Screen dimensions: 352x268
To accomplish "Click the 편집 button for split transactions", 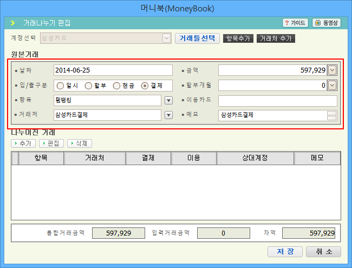I will click(x=50, y=143).
